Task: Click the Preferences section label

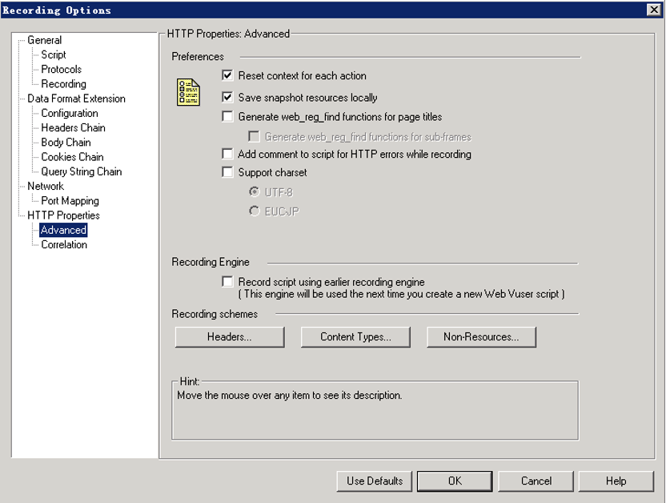Action: coord(198,57)
